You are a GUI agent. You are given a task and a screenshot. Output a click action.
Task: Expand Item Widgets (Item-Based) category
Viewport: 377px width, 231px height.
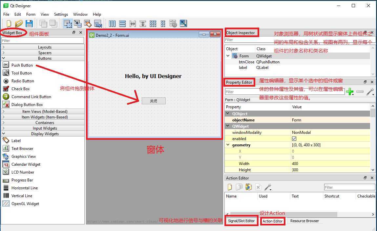(3, 117)
